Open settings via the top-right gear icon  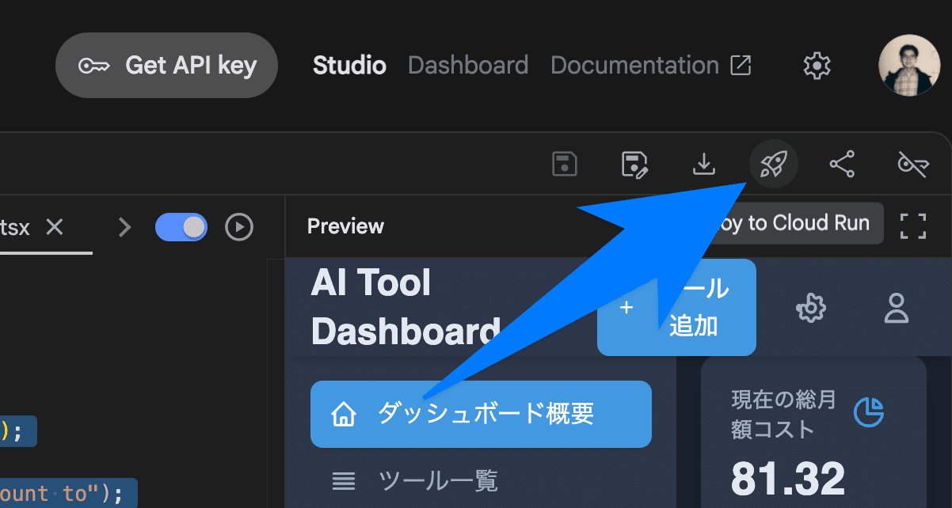pos(817,66)
